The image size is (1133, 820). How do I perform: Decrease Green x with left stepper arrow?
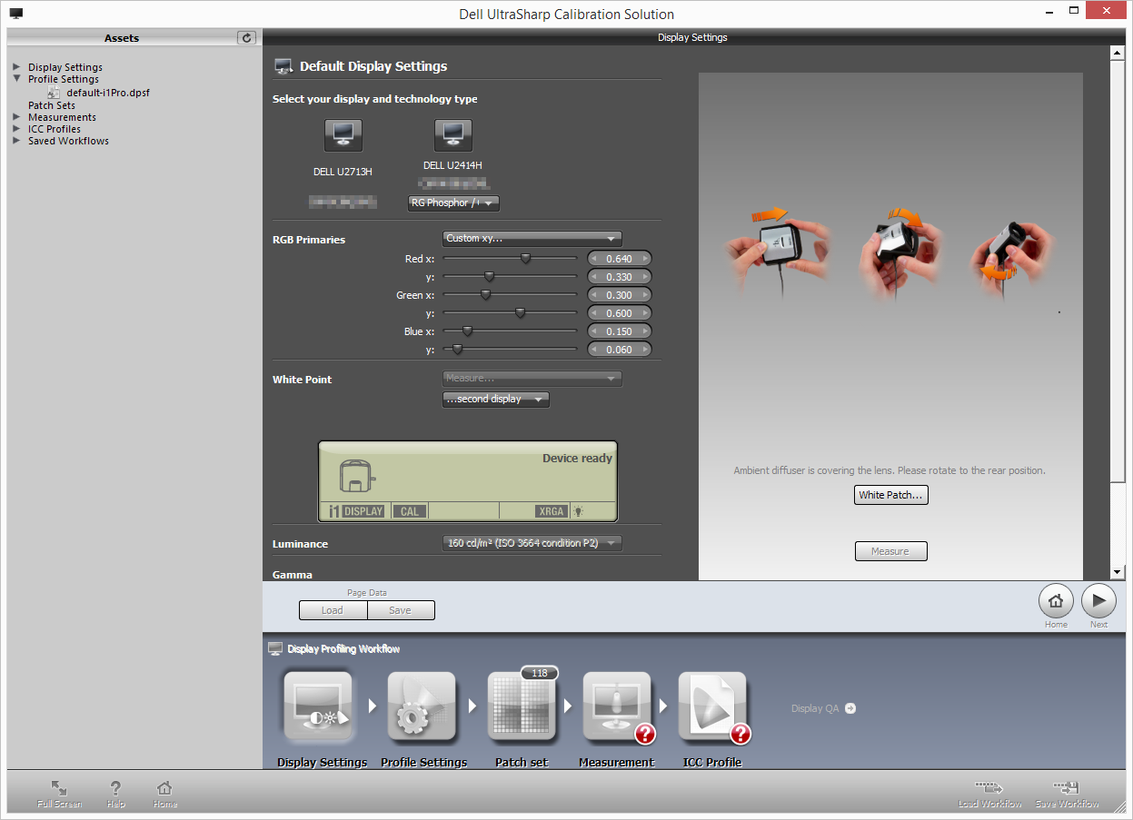[x=594, y=295]
